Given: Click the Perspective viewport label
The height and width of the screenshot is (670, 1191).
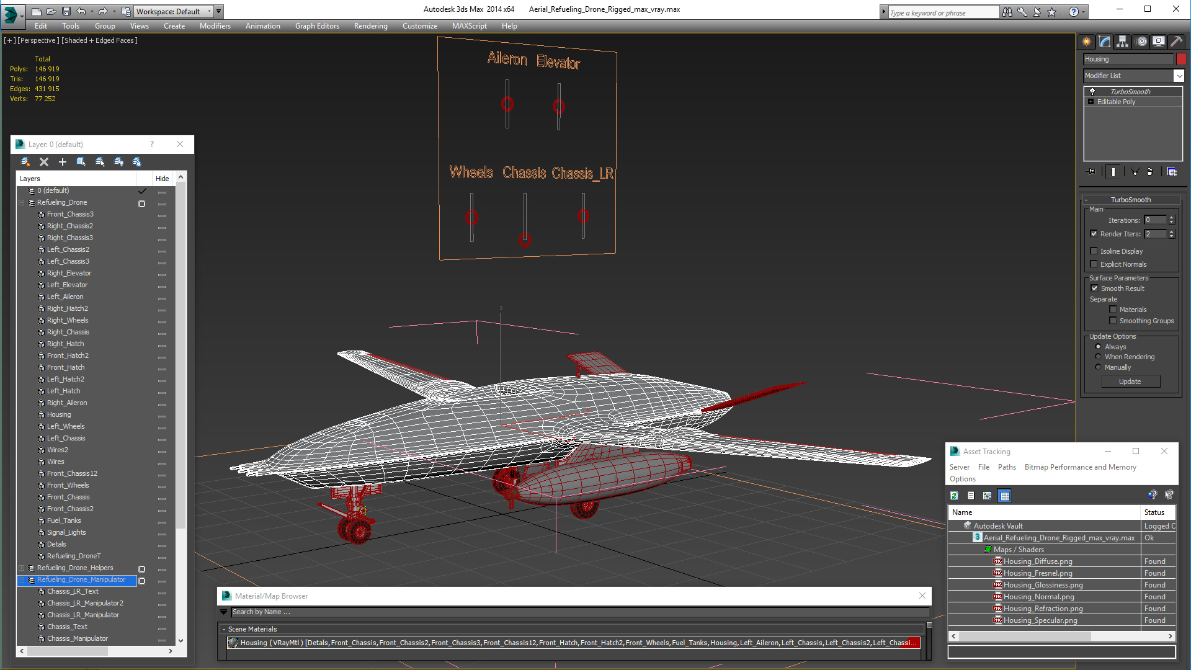Looking at the screenshot, I should [x=38, y=40].
